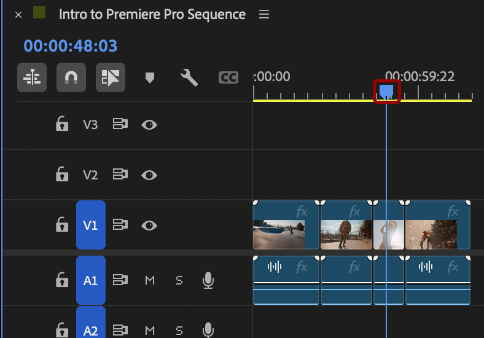This screenshot has height=338, width=484.
Task: Click fx badge on second V1 clip
Action: 354,212
